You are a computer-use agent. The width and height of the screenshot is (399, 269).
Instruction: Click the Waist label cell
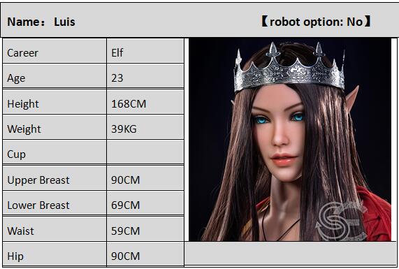[55, 228]
